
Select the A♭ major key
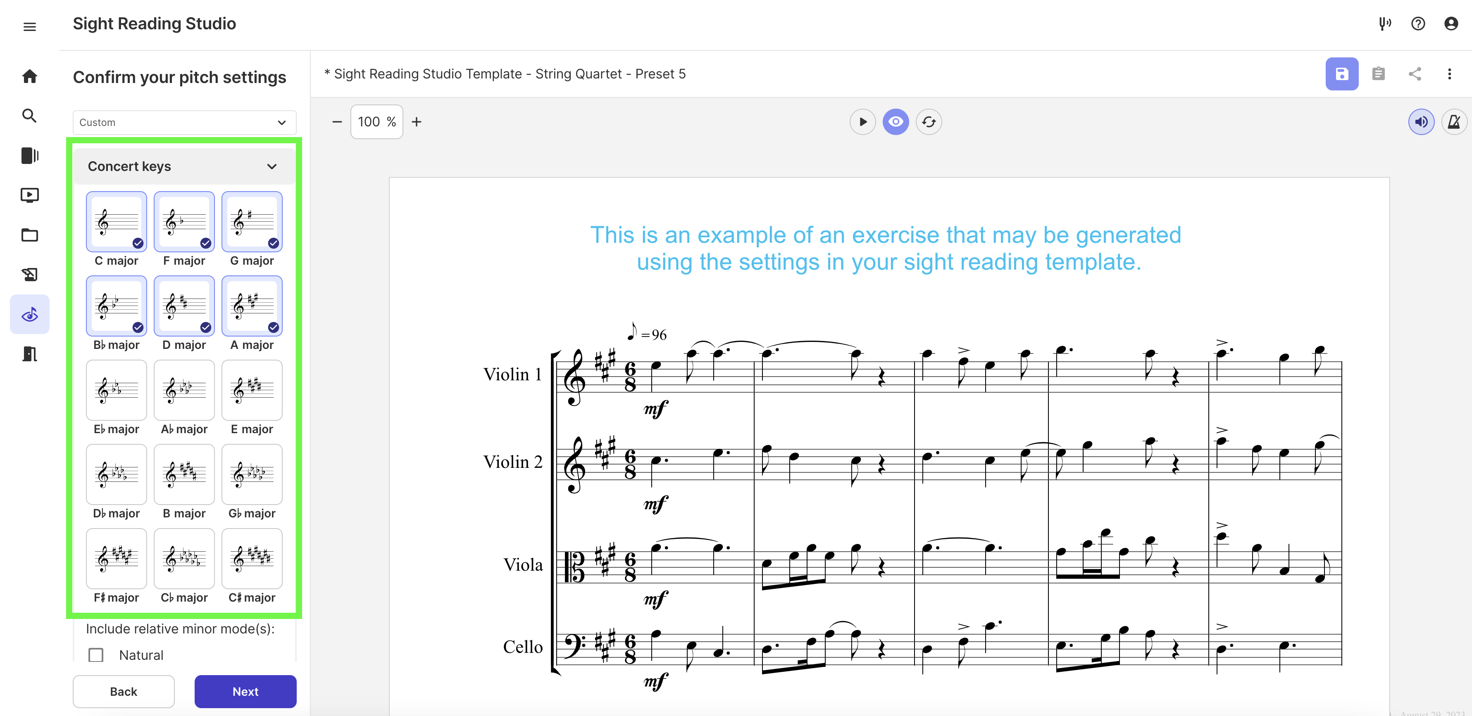click(184, 390)
